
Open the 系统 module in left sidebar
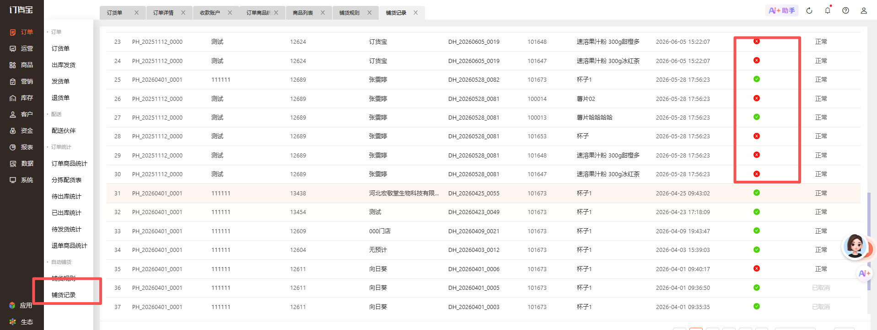coord(22,180)
